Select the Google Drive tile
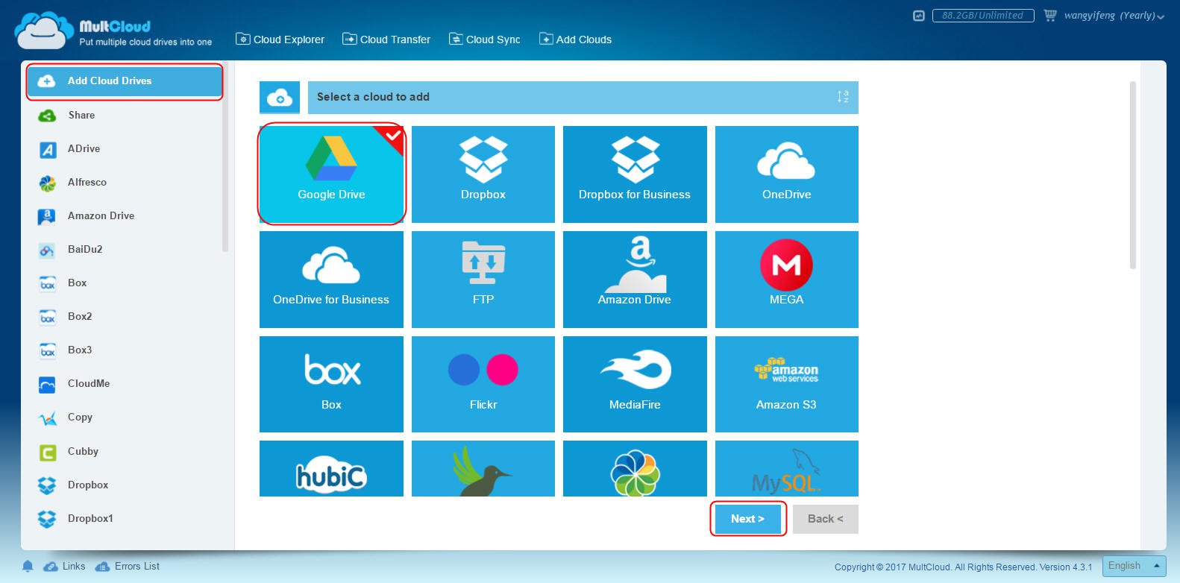The width and height of the screenshot is (1180, 583). pyautogui.click(x=331, y=174)
